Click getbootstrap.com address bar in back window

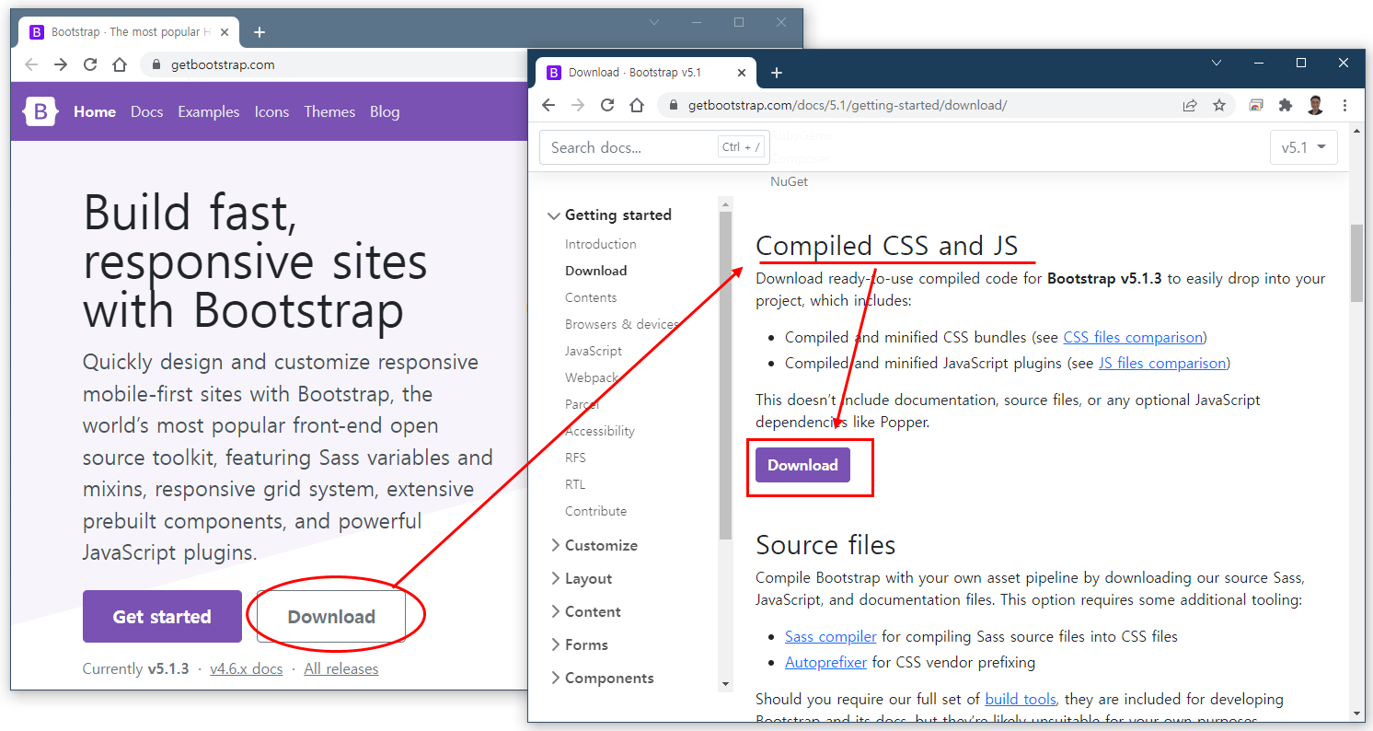(x=331, y=64)
